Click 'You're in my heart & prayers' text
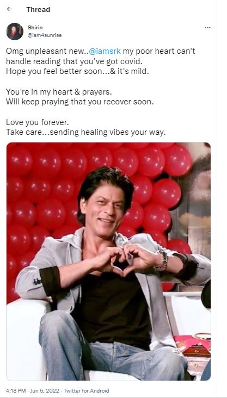Image resolution: width=227 pixels, height=398 pixels. coord(59,92)
